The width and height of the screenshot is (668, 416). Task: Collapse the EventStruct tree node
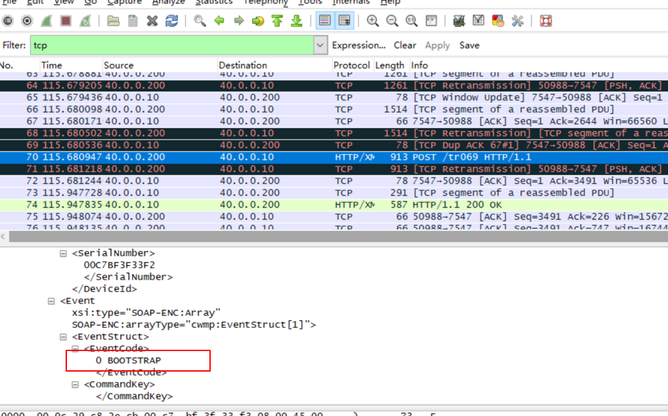63,337
